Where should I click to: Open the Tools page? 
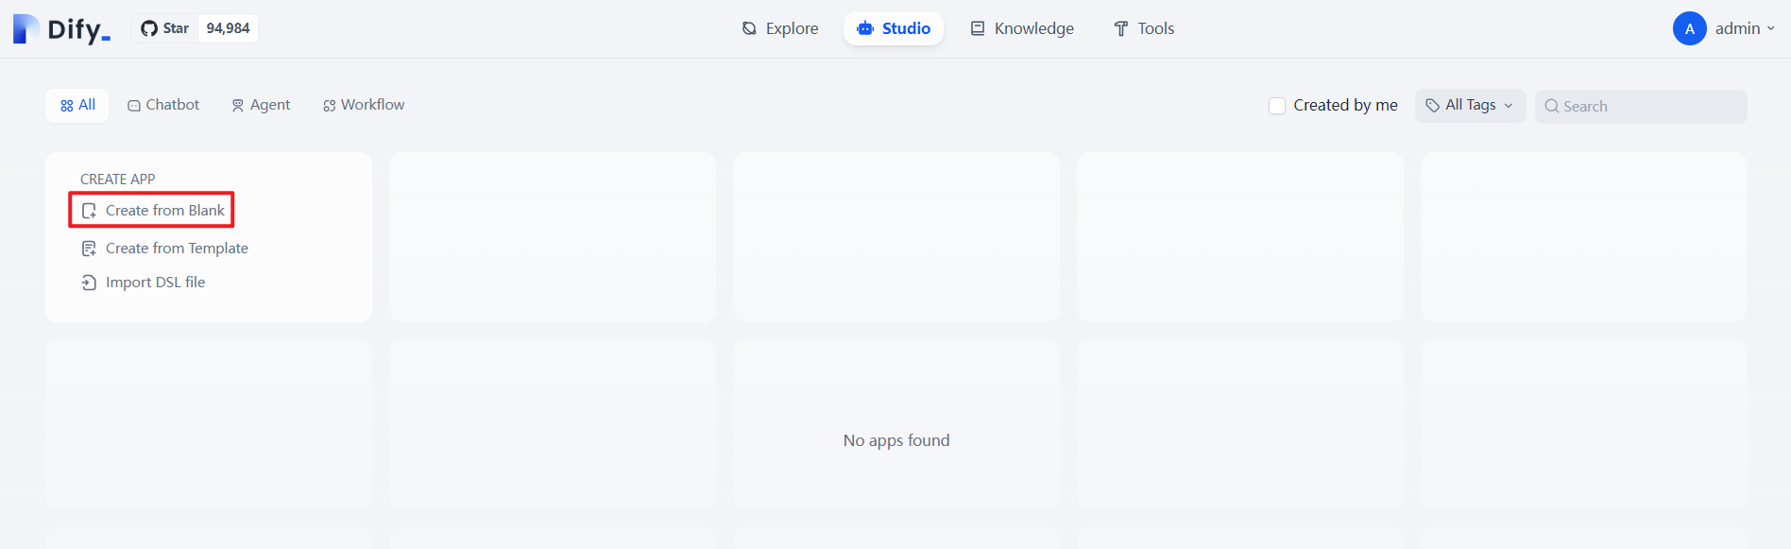pos(1144,28)
